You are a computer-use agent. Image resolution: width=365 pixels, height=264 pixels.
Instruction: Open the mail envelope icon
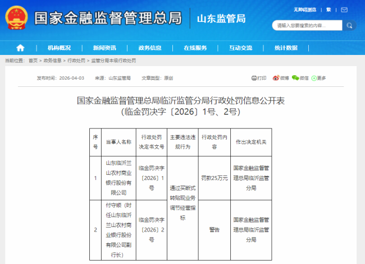tap(344, 10)
